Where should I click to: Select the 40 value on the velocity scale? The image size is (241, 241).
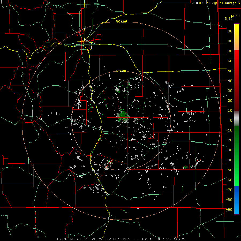pyautogui.click(x=230, y=81)
